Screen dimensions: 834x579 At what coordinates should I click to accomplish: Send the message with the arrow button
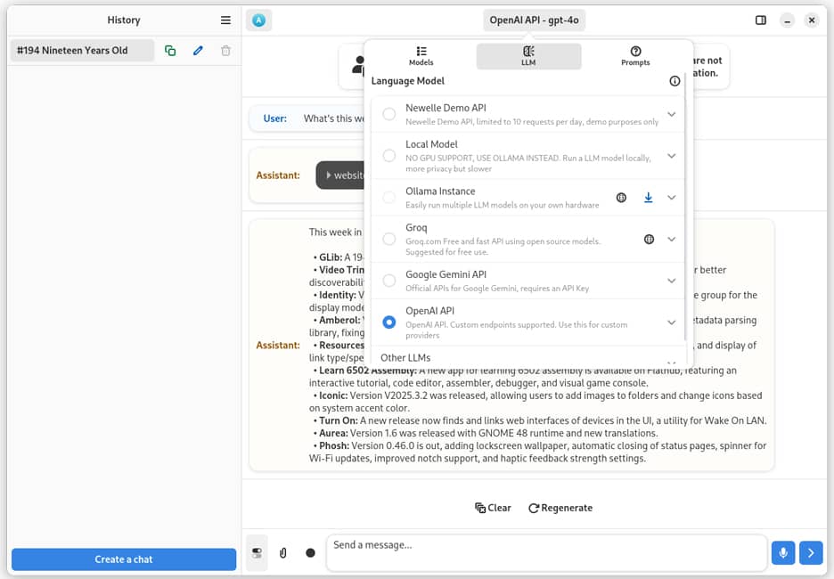pyautogui.click(x=811, y=553)
